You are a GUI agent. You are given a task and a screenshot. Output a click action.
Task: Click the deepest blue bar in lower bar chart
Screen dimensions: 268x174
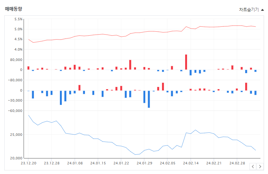pos(149,99)
